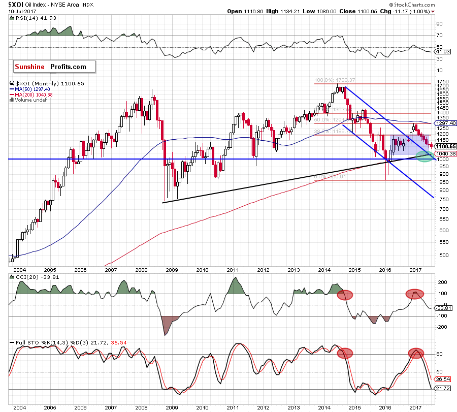
Task: Click the Low 1086.00 value in header
Action: click(319, 11)
